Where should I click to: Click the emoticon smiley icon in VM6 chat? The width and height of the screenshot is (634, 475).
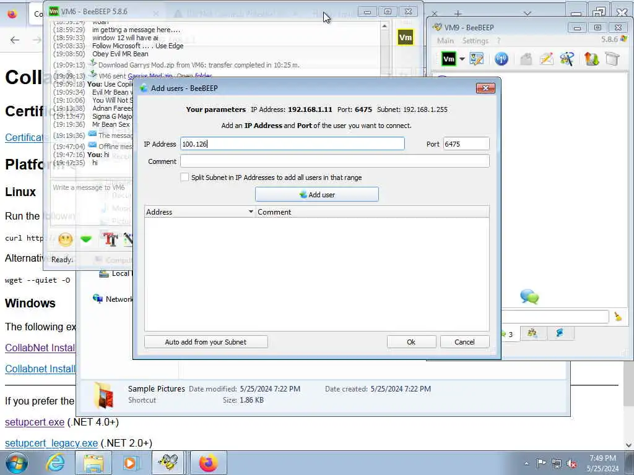pyautogui.click(x=65, y=239)
